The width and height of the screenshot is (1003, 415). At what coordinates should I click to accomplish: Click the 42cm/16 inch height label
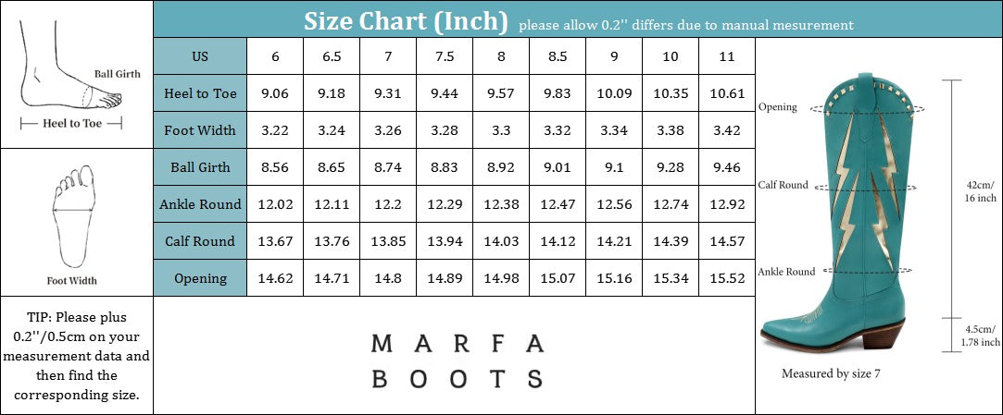pyautogui.click(x=979, y=190)
